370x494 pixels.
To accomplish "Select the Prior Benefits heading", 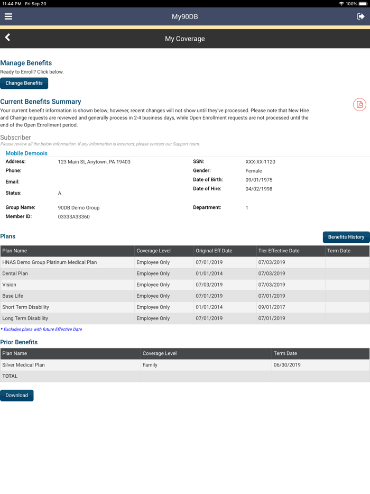I will [x=19, y=342].
